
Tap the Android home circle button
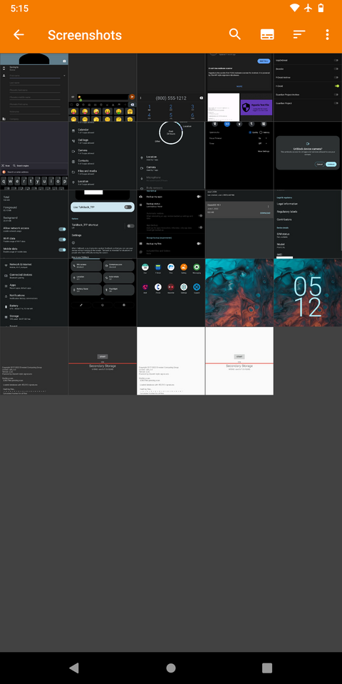pyautogui.click(x=171, y=668)
